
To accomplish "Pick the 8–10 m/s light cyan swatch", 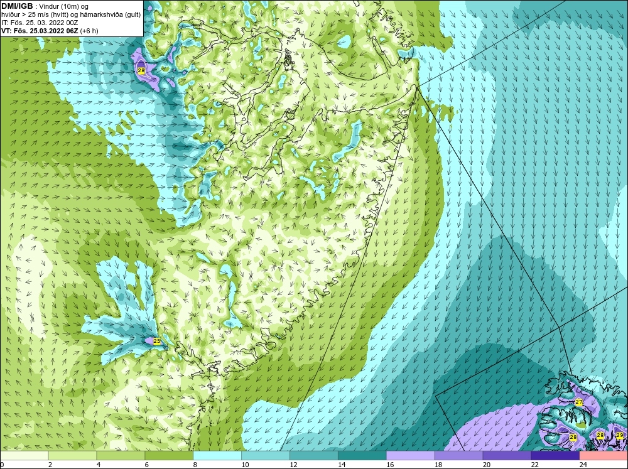I will 217,455.
